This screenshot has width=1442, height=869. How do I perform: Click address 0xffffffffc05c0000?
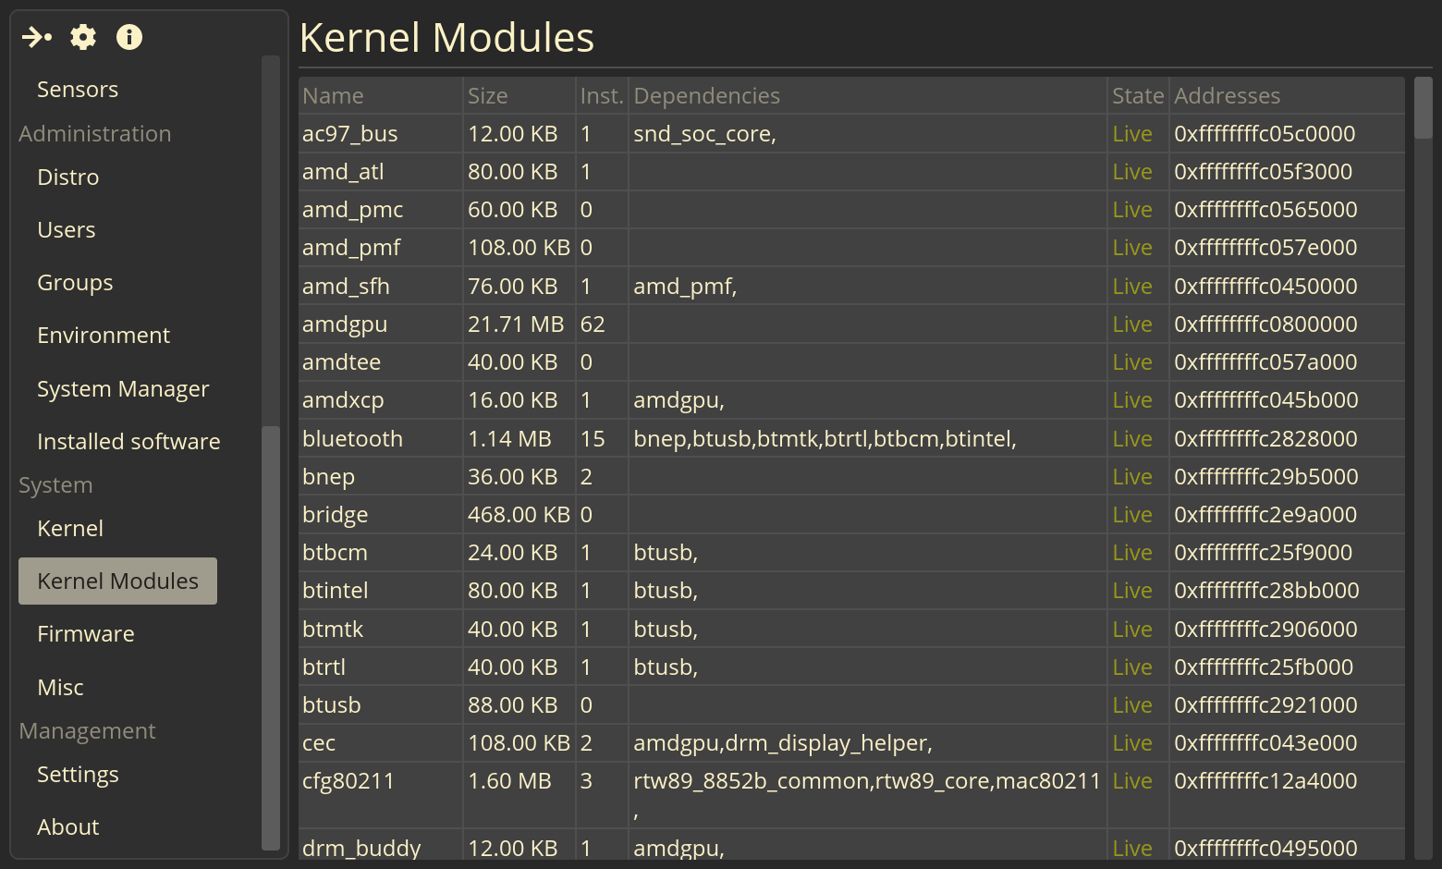1265,134
